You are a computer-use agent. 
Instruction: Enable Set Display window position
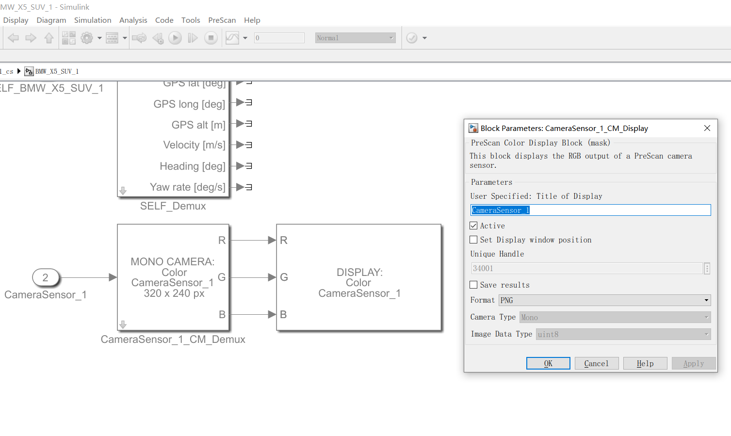pyautogui.click(x=474, y=240)
